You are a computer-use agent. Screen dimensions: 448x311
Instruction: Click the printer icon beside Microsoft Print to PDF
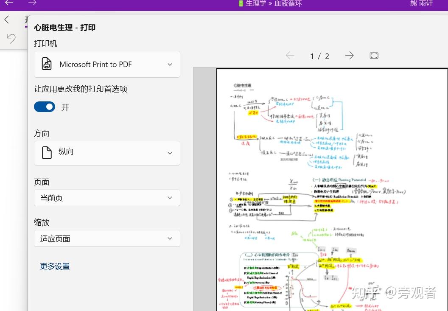47,64
